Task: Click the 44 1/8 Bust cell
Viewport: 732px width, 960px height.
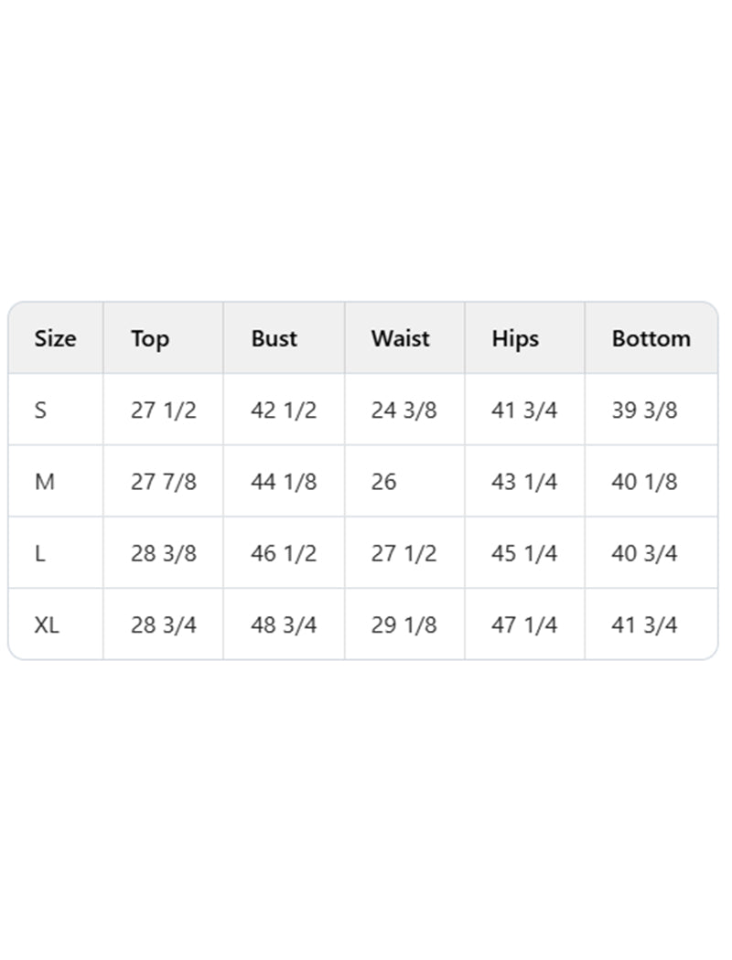Action: pos(284,481)
